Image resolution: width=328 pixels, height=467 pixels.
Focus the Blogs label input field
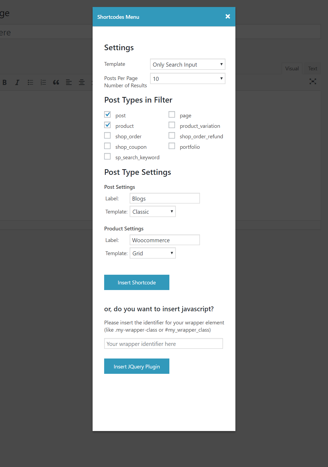click(x=165, y=198)
